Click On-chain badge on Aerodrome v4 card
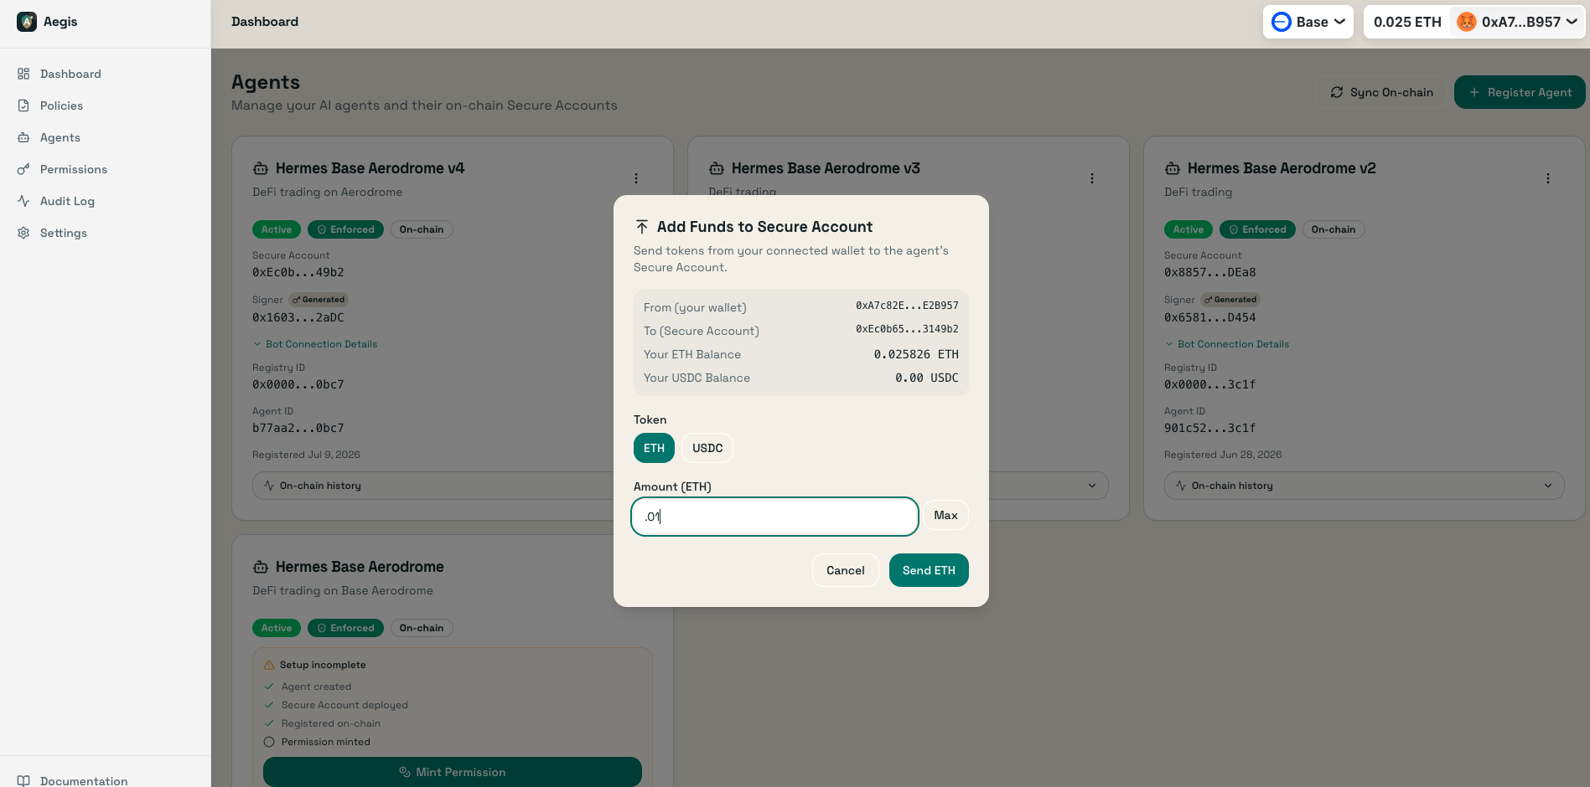The image size is (1590, 787). 422,229
